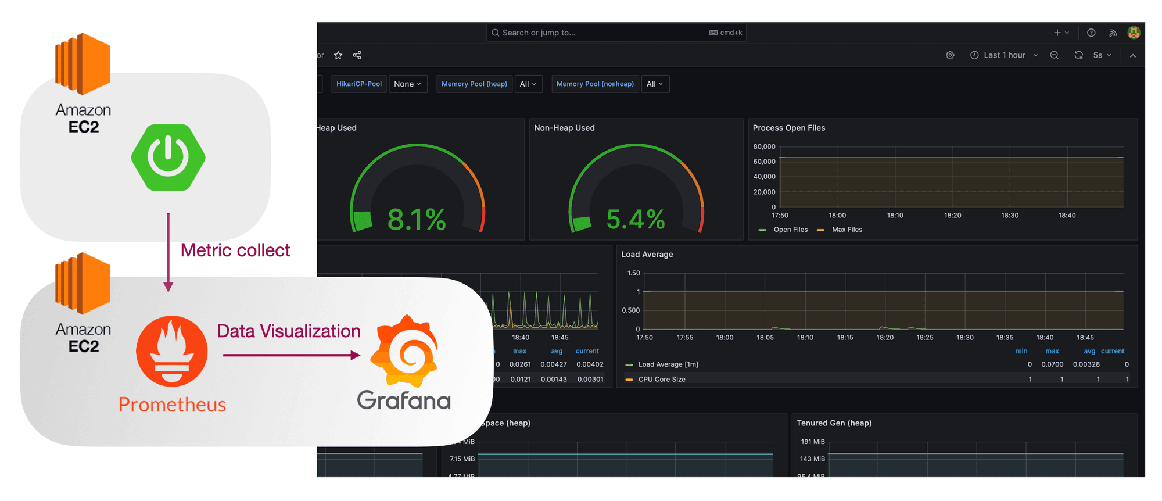Open the Memory Pool (nonheap) 'All' dropdown

tap(655, 84)
